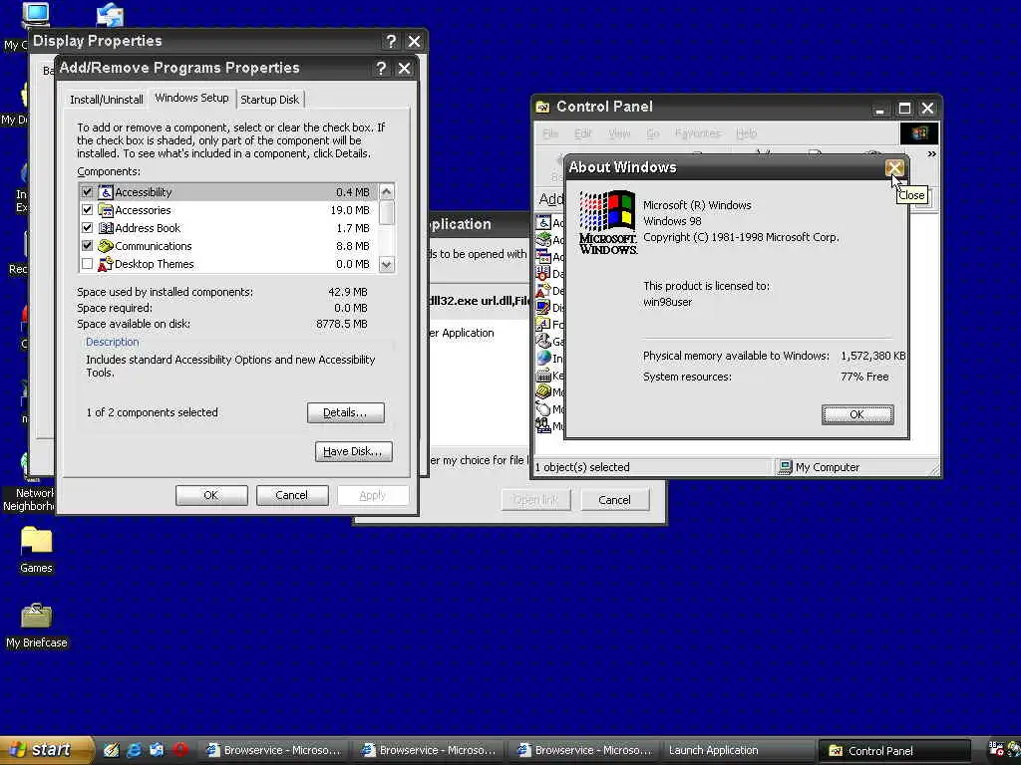
Task: Enable the Desktop Themes checkbox
Action: point(87,264)
